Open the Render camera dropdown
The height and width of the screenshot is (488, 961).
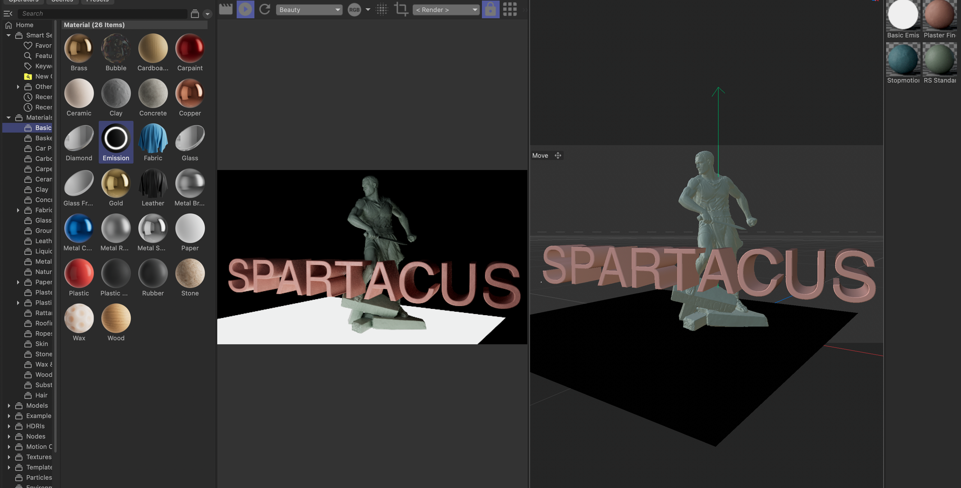tap(446, 10)
